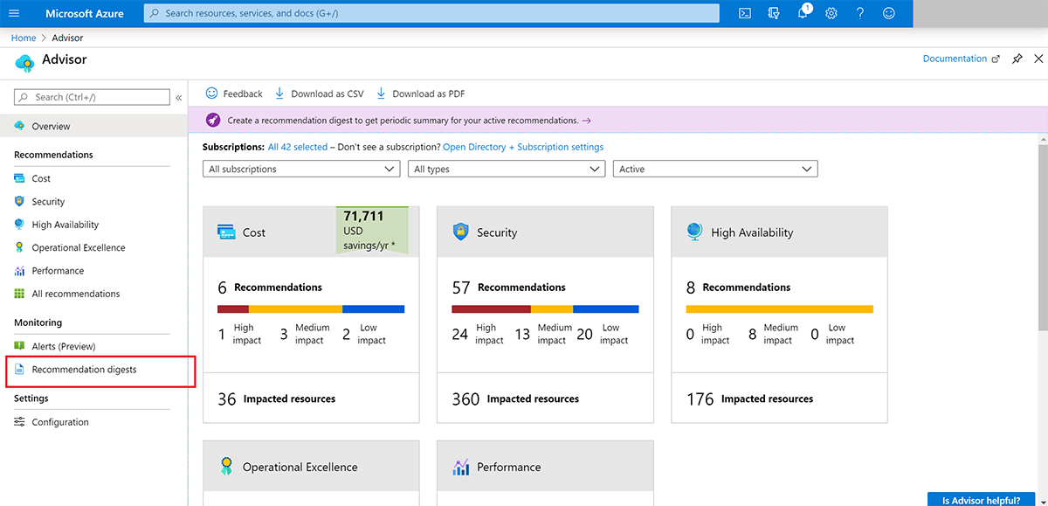This screenshot has width=1048, height=506.
Task: Click the Performance chart icon in sidebar
Action: (20, 271)
